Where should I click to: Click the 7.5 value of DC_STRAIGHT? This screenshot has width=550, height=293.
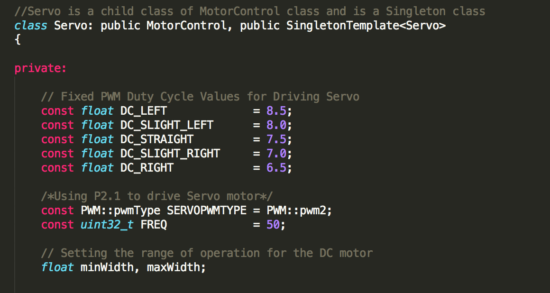[x=276, y=139]
